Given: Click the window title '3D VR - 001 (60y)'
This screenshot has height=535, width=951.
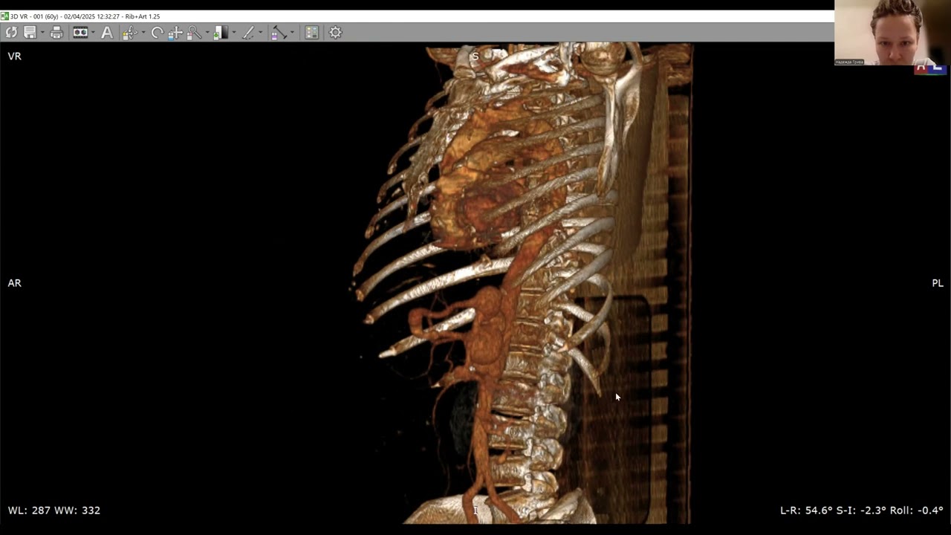Looking at the screenshot, I should [x=34, y=16].
